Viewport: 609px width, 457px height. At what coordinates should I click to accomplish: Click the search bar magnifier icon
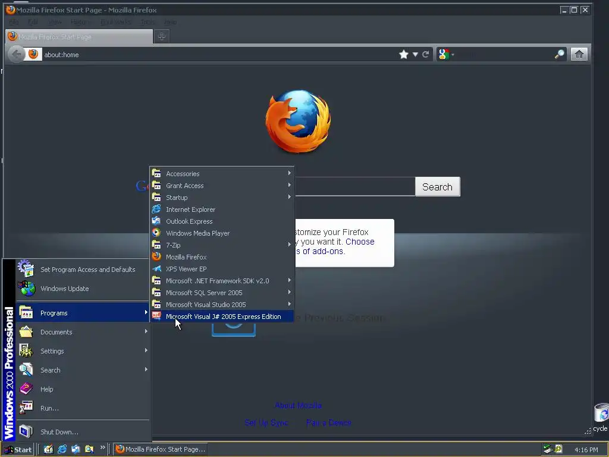click(x=559, y=54)
